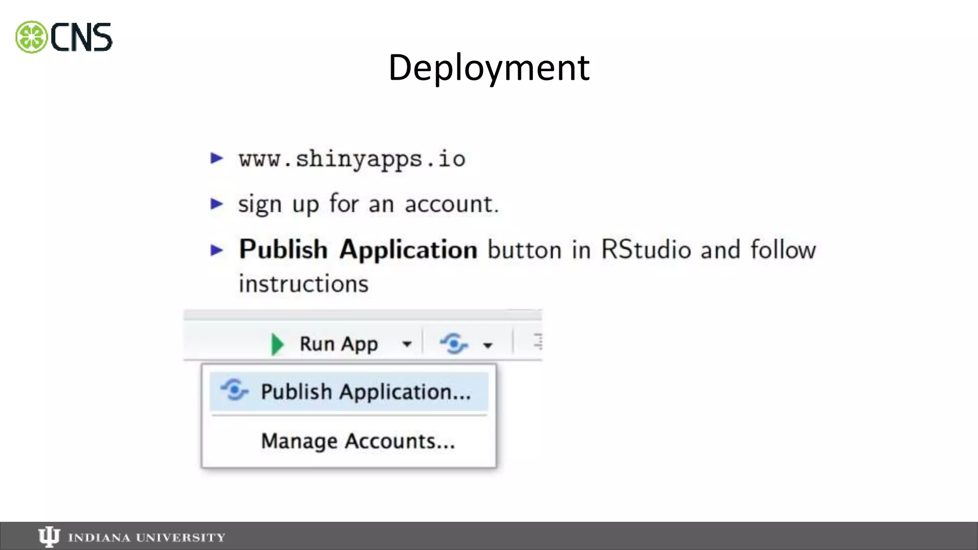Click the CNS lettering in the header
Viewport: 978px width, 550px height.
81,38
